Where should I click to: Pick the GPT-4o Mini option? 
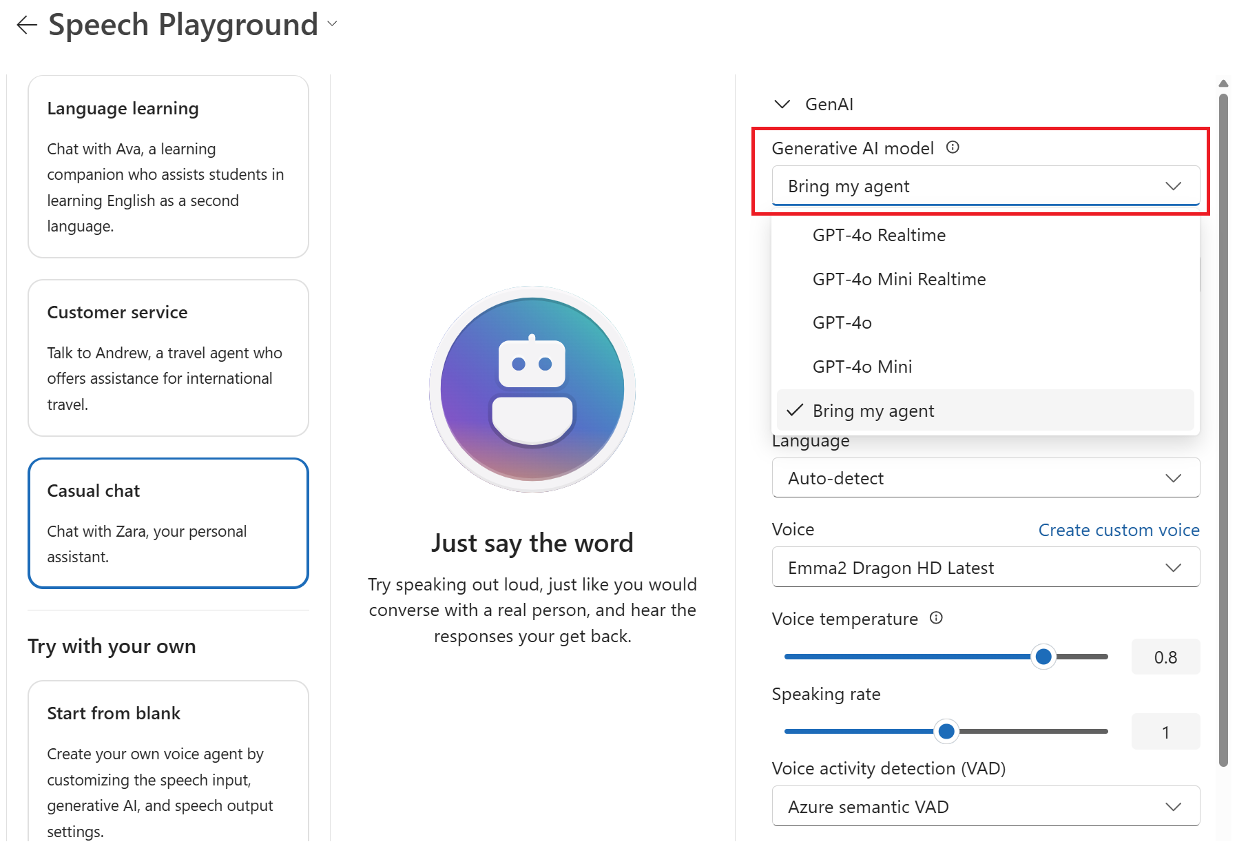click(985, 367)
